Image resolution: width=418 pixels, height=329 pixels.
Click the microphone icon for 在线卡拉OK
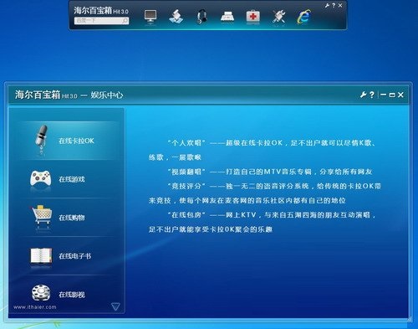[41, 139]
